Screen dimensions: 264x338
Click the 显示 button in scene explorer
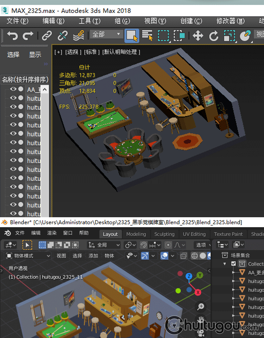pyautogui.click(x=35, y=55)
